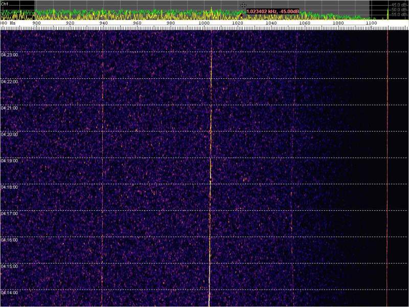Click the 1.023402 kHz cursor readout
Image resolution: width=409 pixels, height=307 pixels.
click(272, 11)
